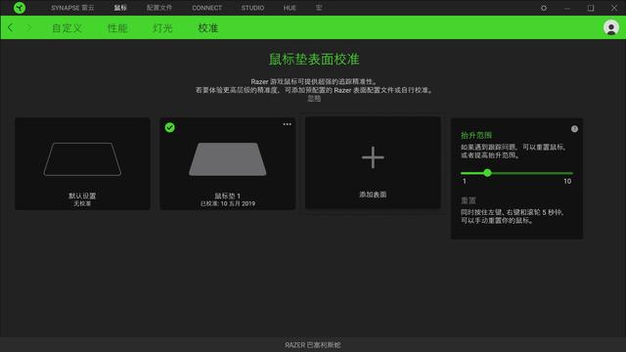Switch to the SYNAPSE 雷云 tab
This screenshot has height=352, width=626.
click(x=72, y=8)
